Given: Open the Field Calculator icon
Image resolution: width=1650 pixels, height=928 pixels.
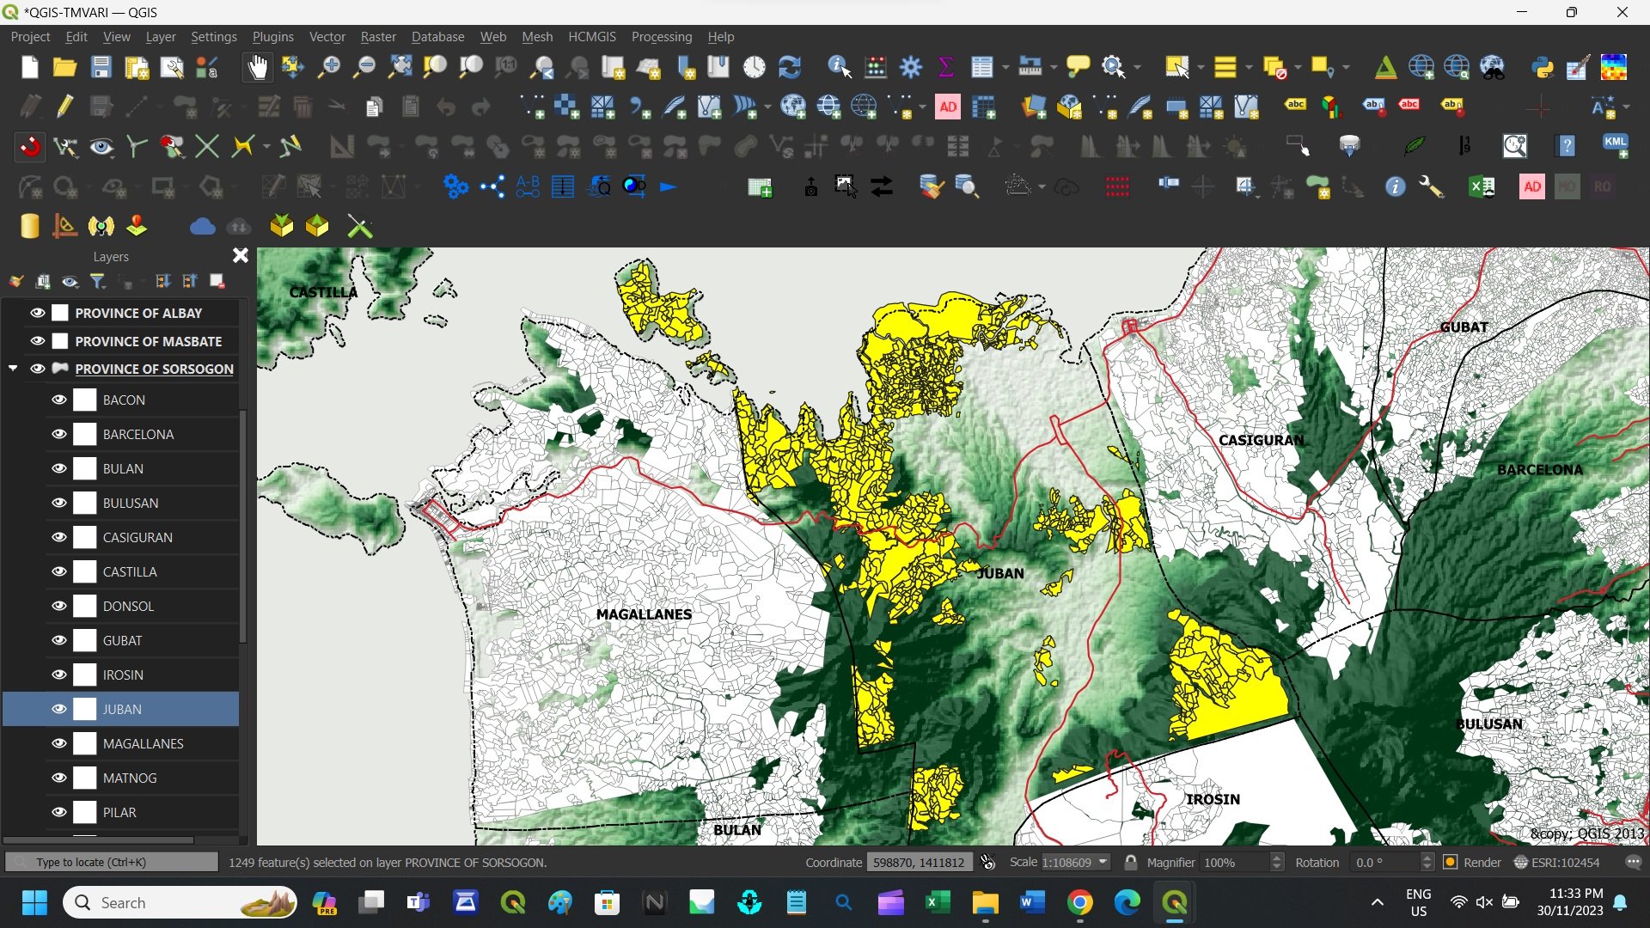Looking at the screenshot, I should click(x=876, y=67).
